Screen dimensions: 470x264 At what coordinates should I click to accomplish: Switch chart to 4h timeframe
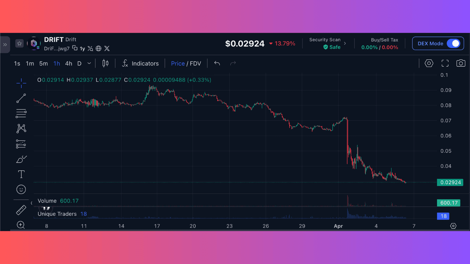68,63
